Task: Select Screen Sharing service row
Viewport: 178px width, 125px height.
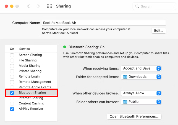Action: 31,55
